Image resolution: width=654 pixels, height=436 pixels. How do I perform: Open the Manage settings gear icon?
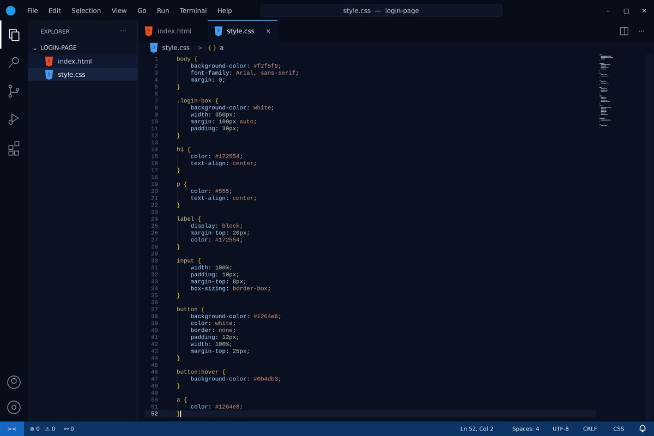point(14,407)
